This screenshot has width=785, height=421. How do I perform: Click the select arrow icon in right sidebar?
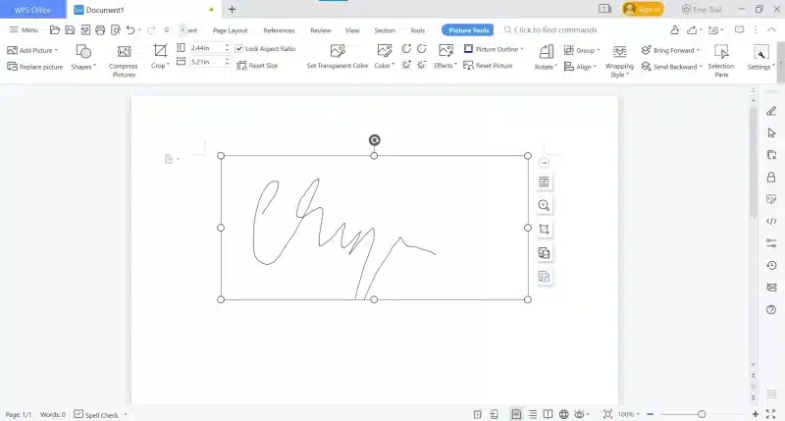coord(771,133)
